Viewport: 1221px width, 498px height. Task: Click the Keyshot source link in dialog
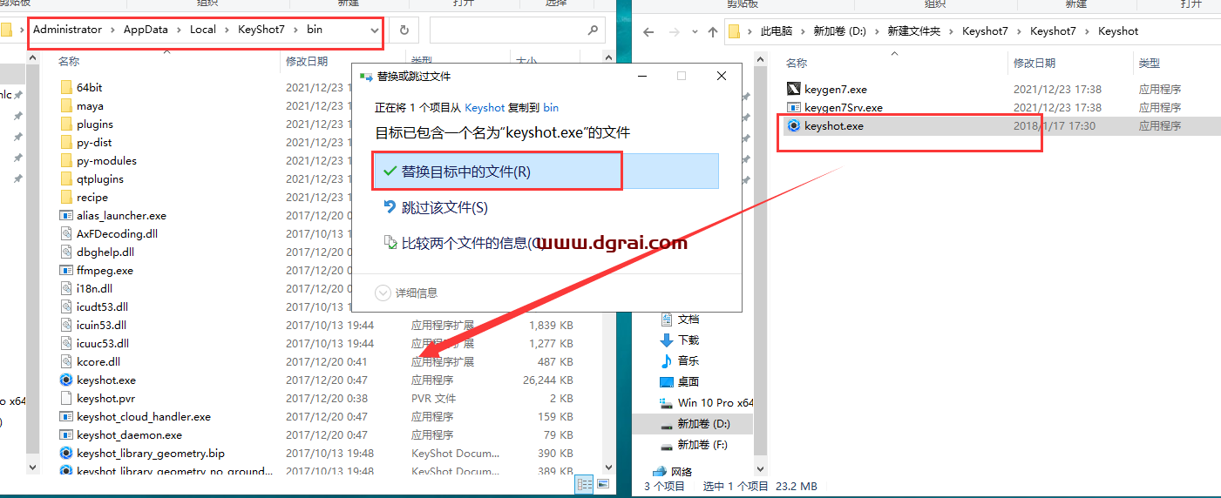[x=485, y=107]
